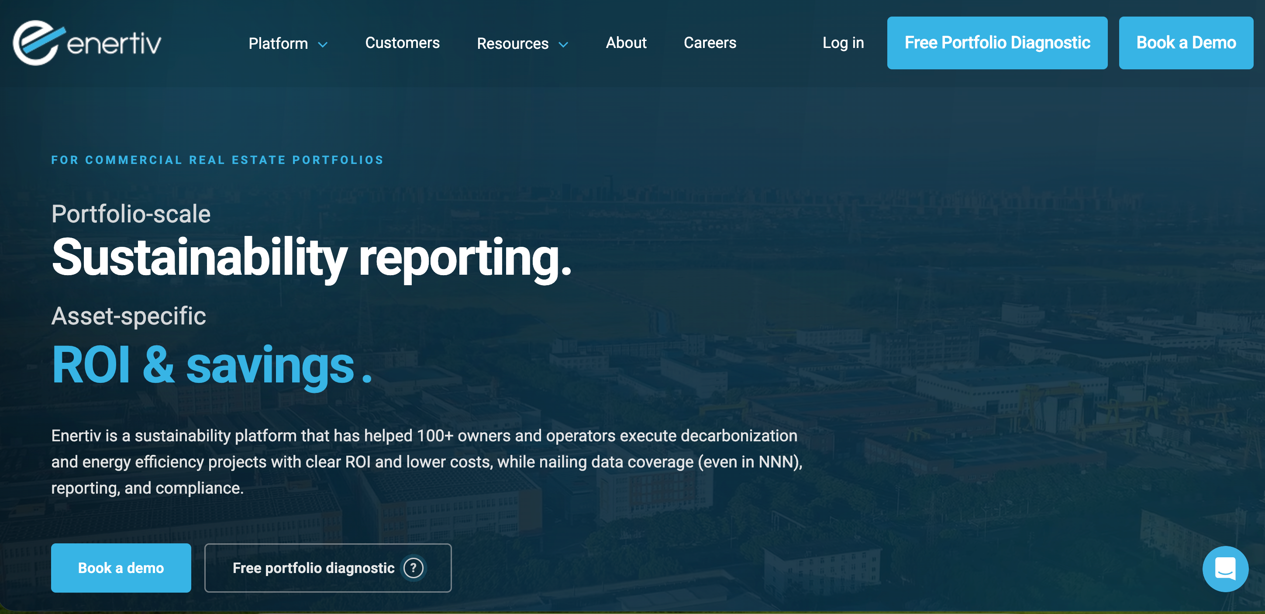This screenshot has width=1265, height=614.
Task: Expand the Platform menu chevron
Action: [323, 44]
